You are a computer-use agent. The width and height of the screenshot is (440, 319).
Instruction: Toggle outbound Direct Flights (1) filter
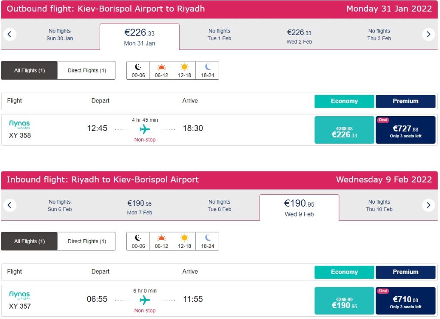pyautogui.click(x=87, y=70)
